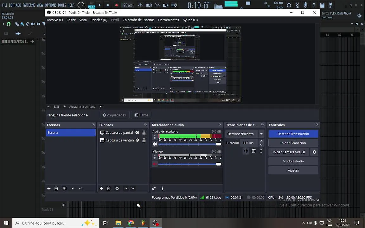
Task: Toggle the green magnet snap icon in playlist
Action: pos(9,24)
